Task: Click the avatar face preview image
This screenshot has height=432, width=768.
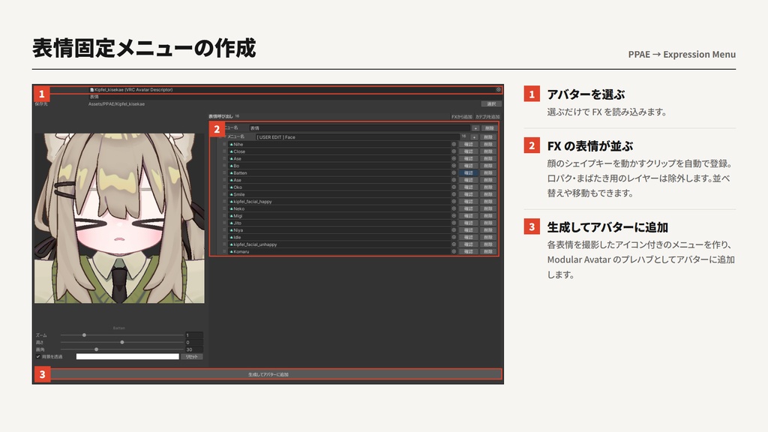Action: 119,218
